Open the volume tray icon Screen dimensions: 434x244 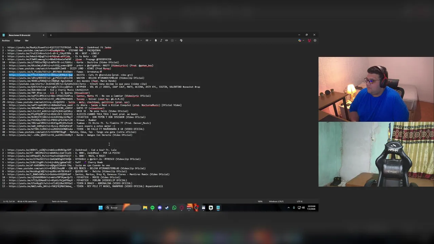click(x=303, y=208)
